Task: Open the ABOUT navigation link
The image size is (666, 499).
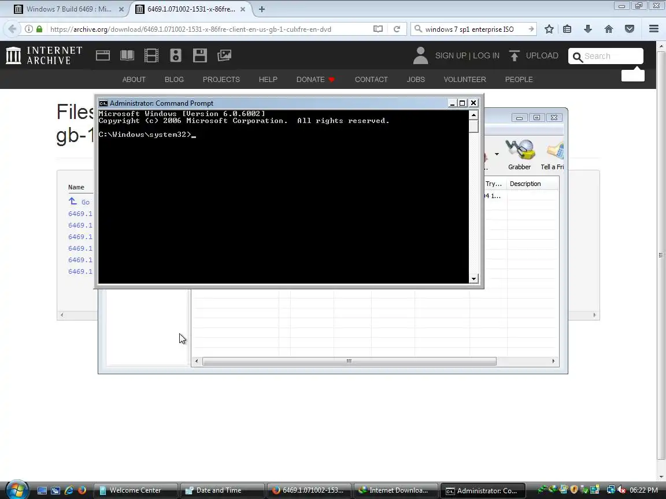Action: coord(134,79)
